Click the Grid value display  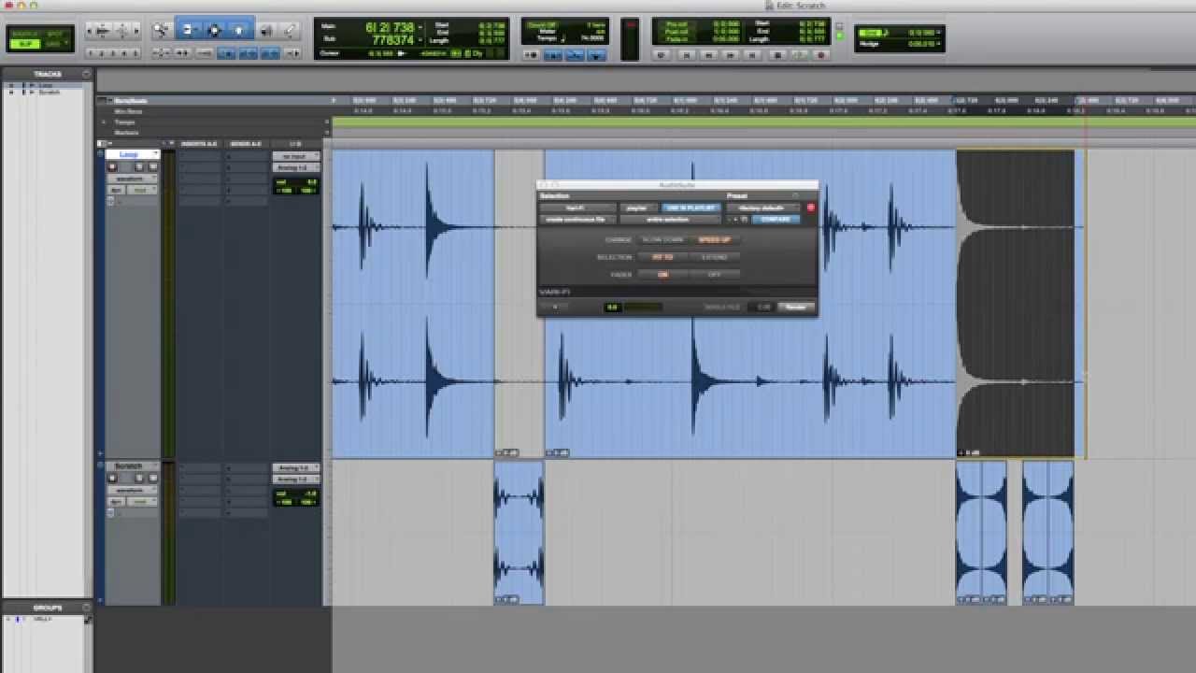click(921, 33)
